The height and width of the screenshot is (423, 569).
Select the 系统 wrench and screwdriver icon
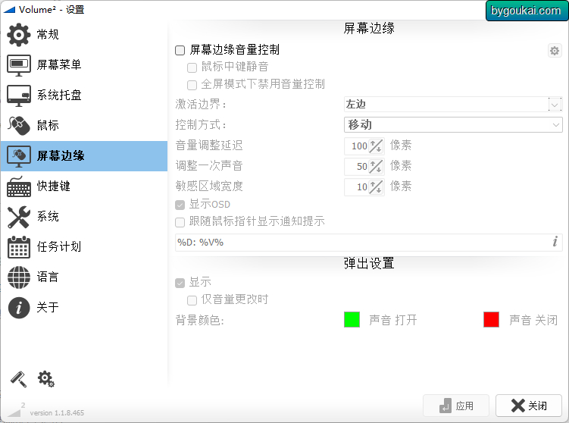click(x=18, y=217)
